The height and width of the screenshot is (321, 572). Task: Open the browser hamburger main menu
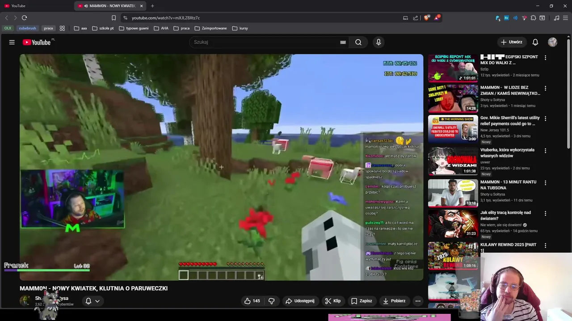565,18
